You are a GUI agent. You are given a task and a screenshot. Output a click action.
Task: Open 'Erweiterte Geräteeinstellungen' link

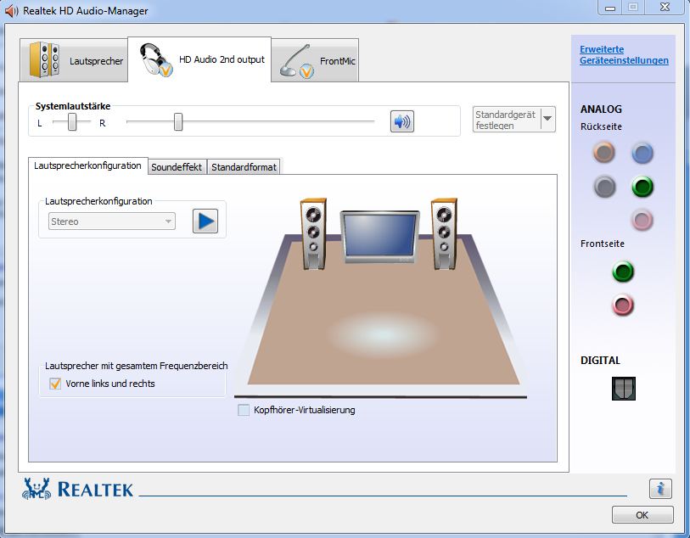click(x=624, y=55)
